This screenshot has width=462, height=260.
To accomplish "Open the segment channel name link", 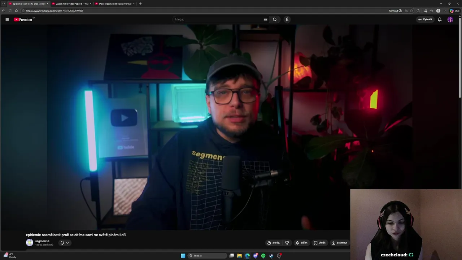I will 41,241.
